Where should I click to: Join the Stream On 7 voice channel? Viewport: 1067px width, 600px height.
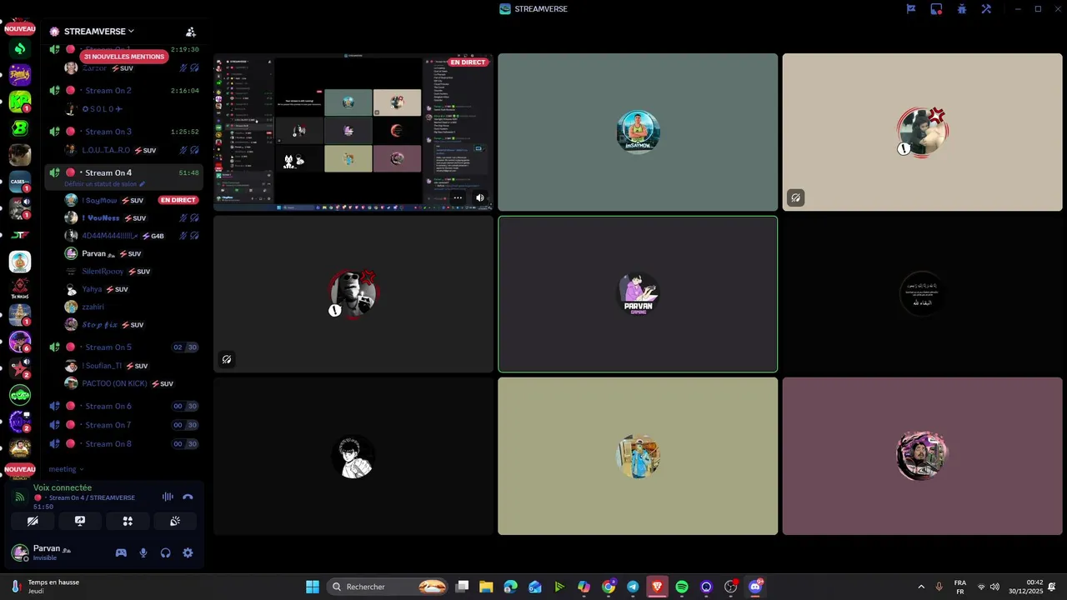123,425
